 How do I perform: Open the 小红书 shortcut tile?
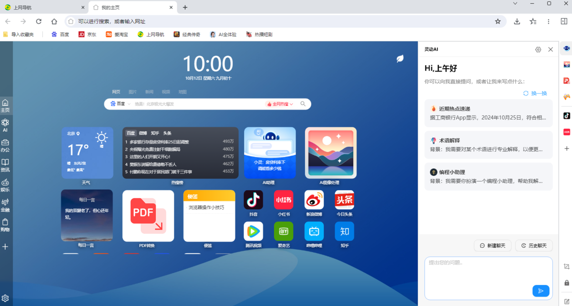point(284,200)
